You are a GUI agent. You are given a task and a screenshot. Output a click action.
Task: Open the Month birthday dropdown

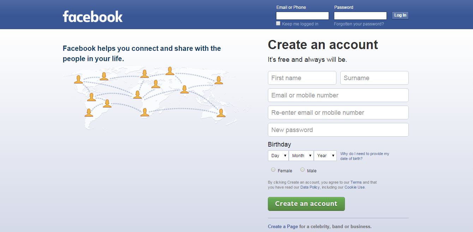tap(301, 156)
